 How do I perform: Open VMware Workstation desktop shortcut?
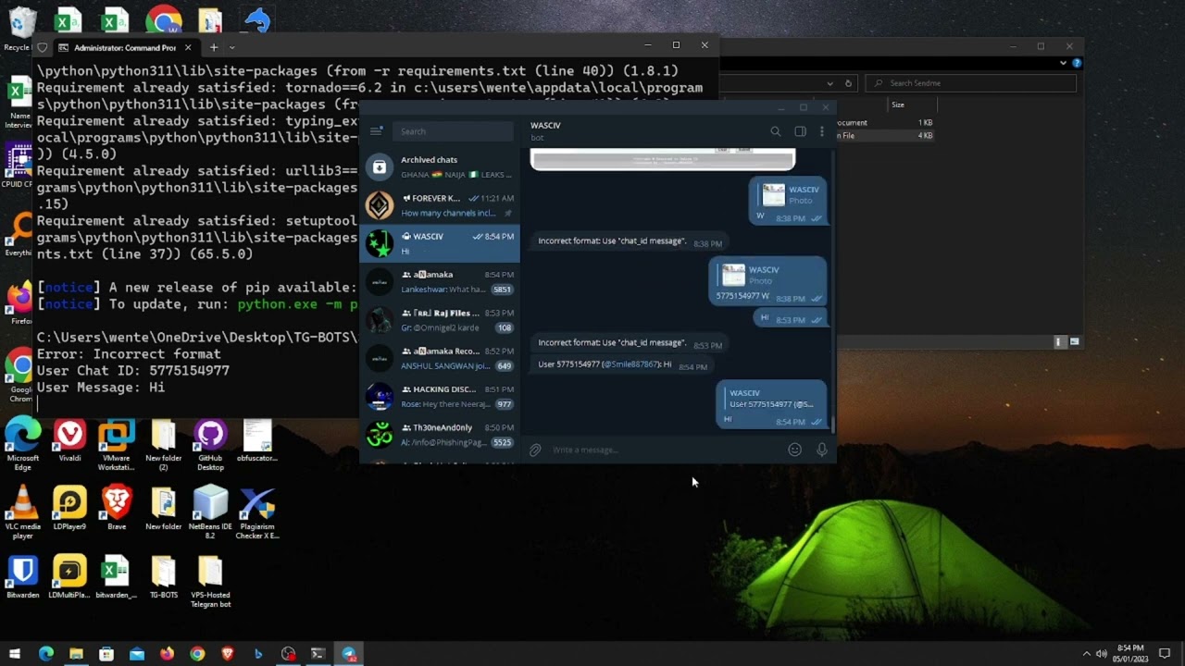tap(116, 445)
